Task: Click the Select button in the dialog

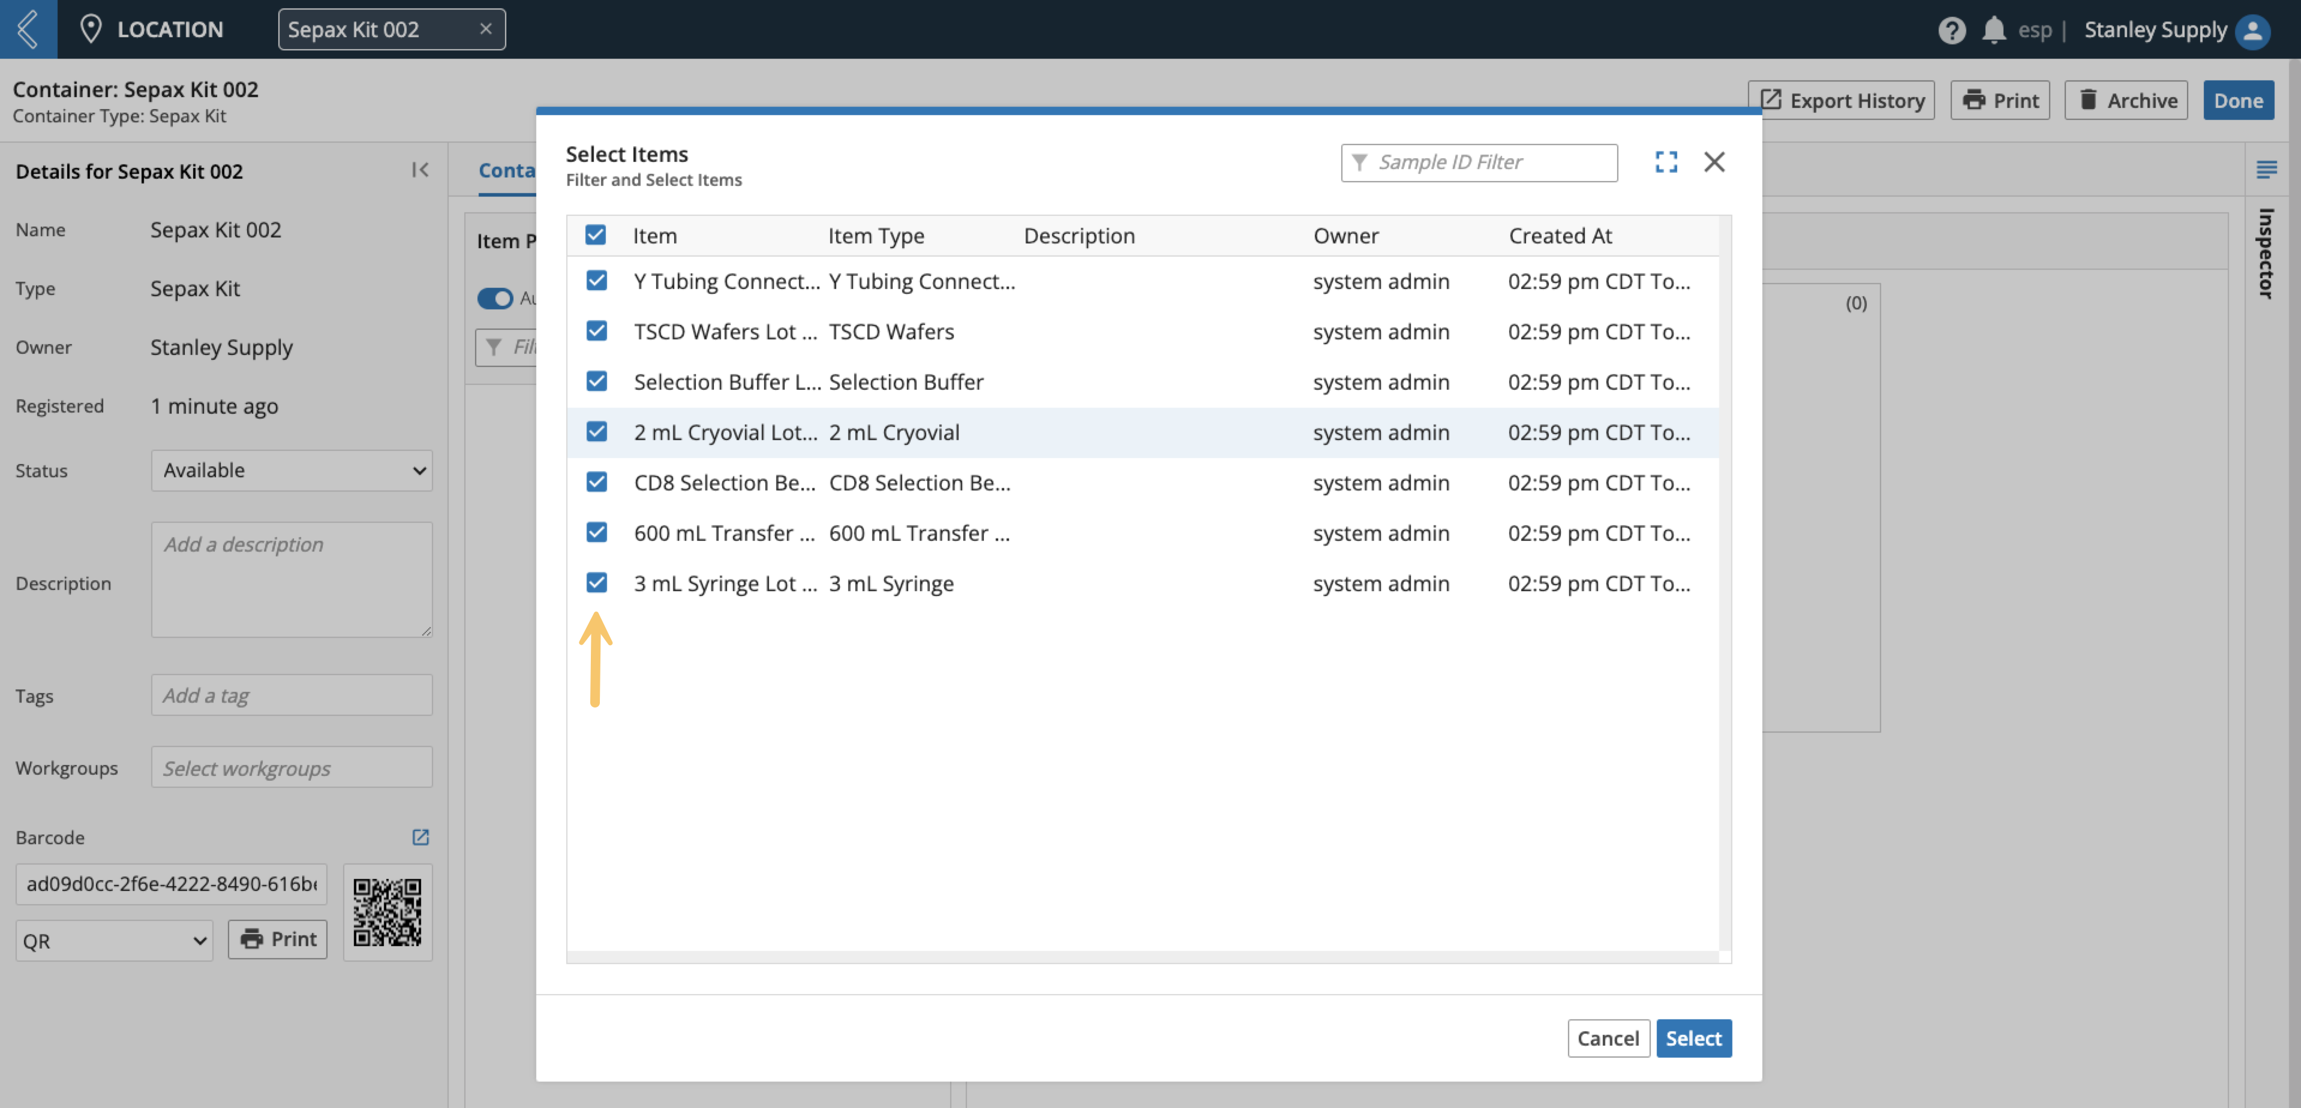Action: point(1693,1038)
